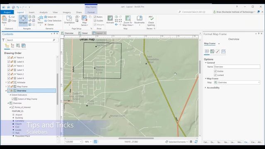Open the notifications bell icon
This screenshot has width=265, height=149.
[x=258, y=12]
